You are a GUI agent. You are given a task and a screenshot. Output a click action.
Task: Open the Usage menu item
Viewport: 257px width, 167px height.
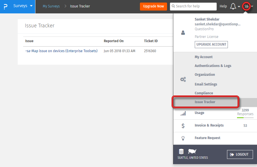pyautogui.click(x=200, y=113)
